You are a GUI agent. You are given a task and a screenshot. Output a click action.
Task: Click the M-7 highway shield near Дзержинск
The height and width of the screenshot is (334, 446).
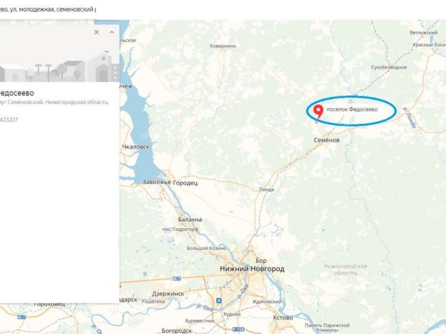(177, 279)
